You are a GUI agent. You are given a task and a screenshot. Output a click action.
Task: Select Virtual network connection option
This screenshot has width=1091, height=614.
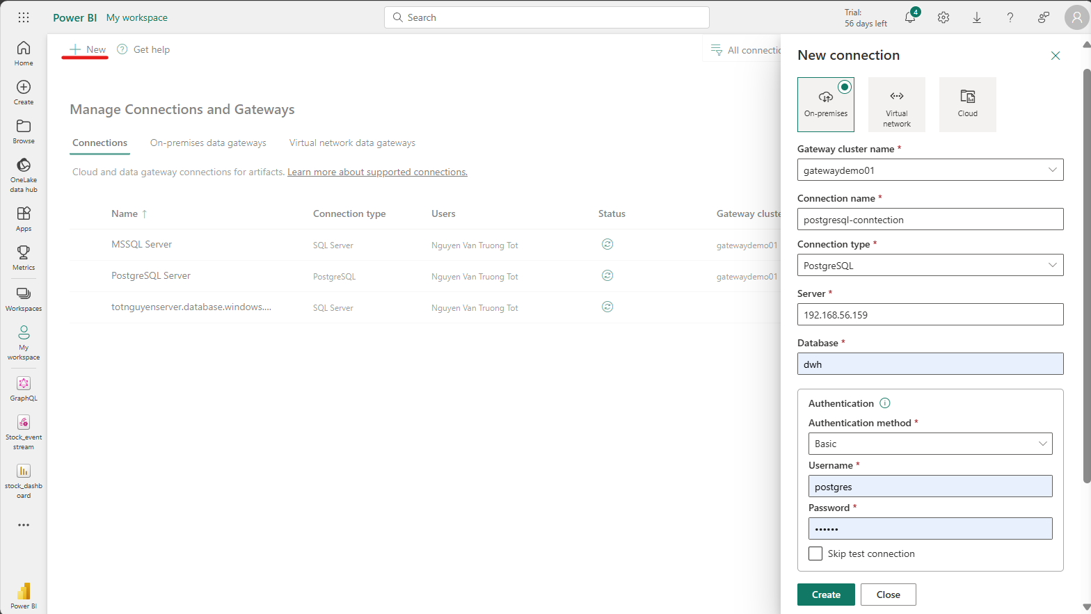(x=897, y=104)
